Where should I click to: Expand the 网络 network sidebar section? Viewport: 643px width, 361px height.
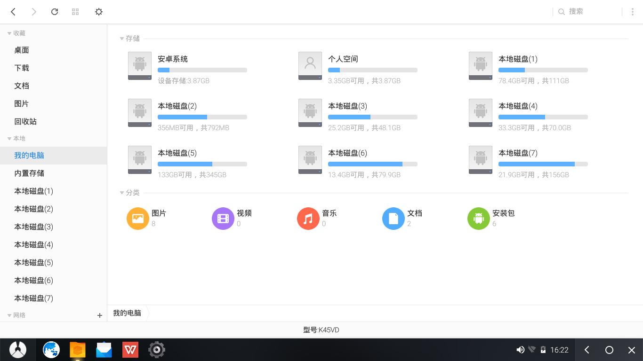tap(9, 315)
